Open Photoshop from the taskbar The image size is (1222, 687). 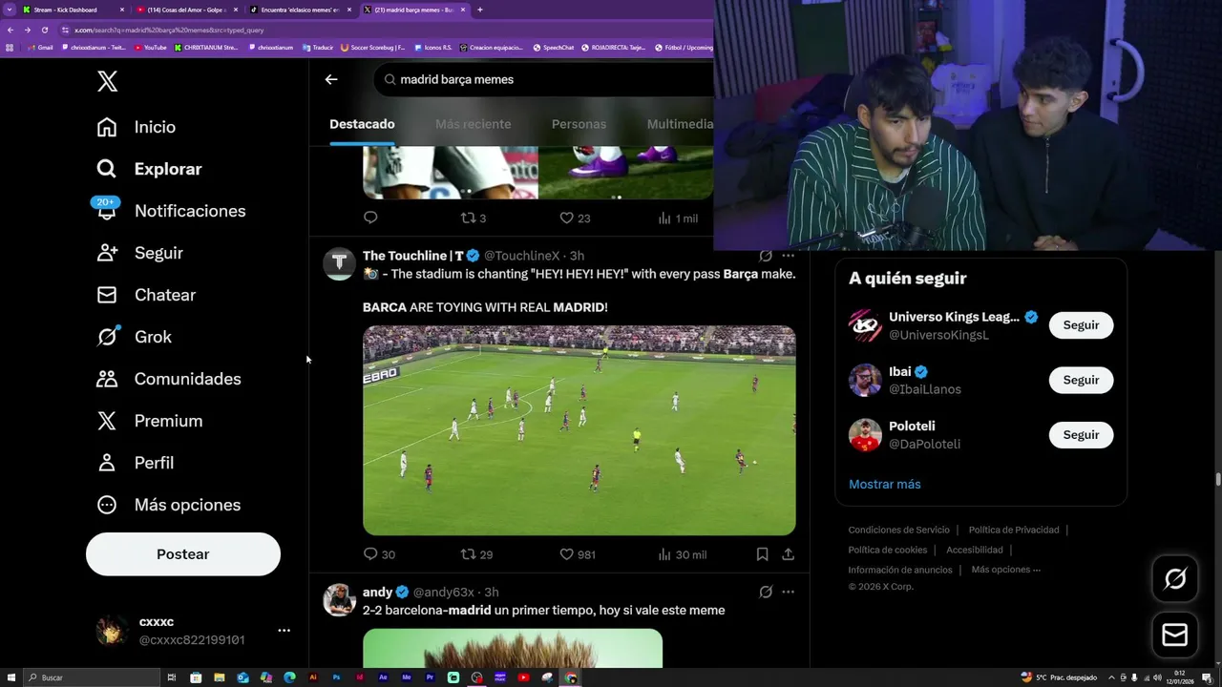[336, 677]
